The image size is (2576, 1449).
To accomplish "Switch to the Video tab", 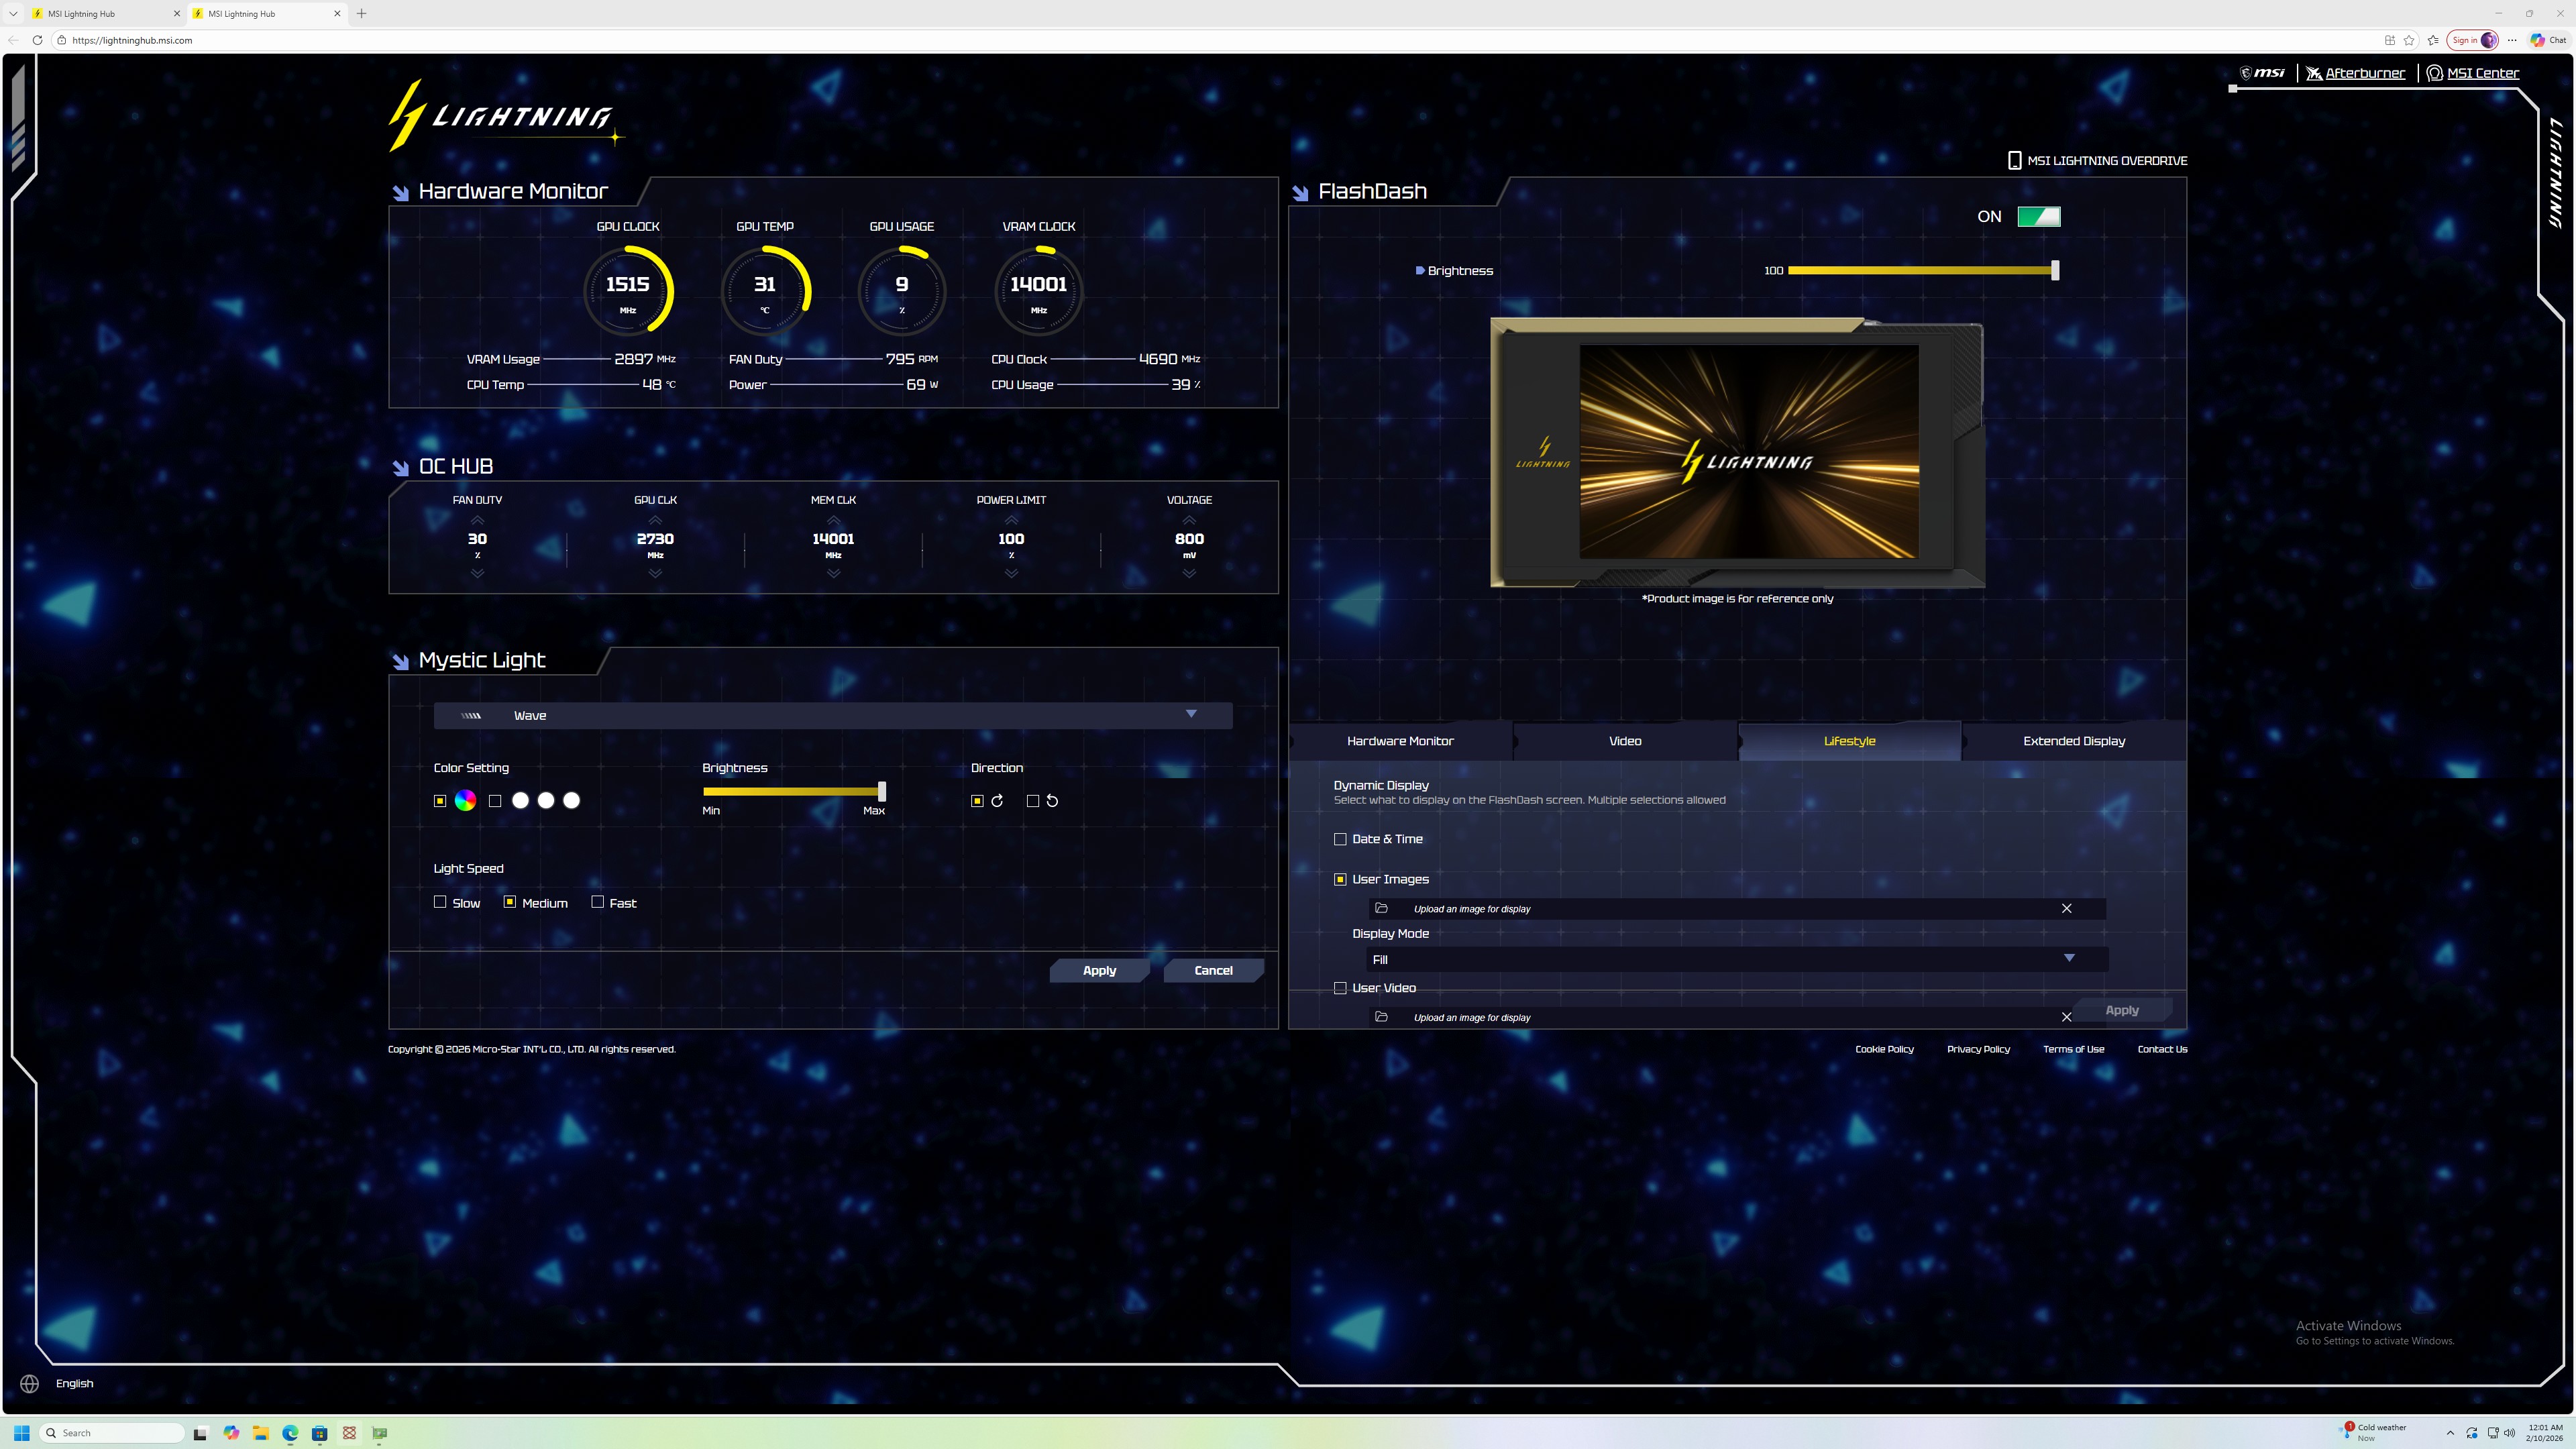I will click(1625, 741).
